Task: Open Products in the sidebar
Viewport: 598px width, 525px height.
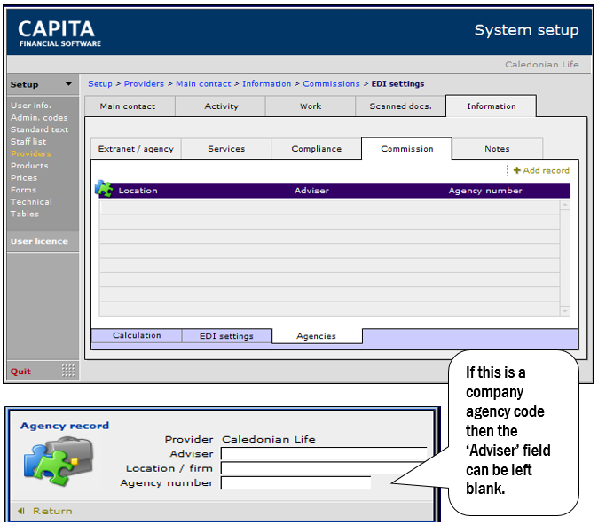Action: [30, 166]
